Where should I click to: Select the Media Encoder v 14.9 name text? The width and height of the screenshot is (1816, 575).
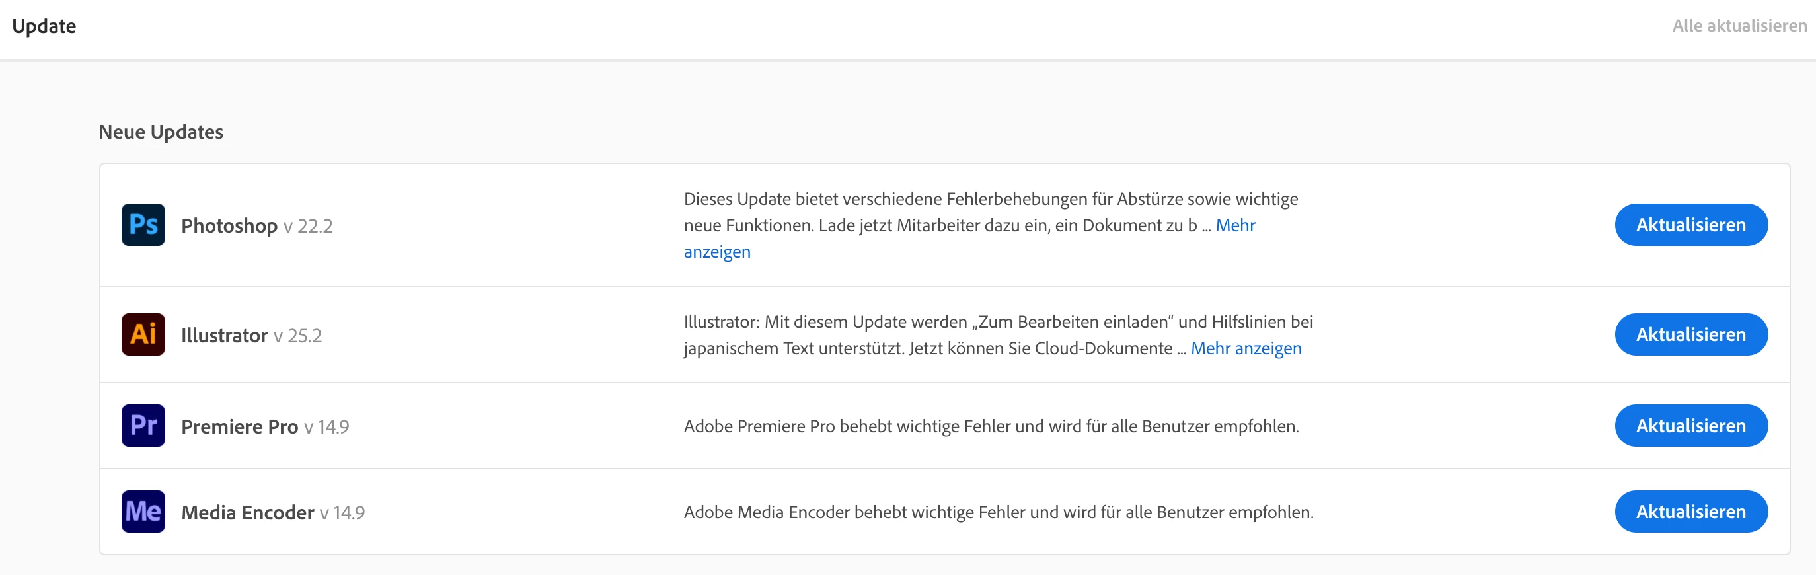click(273, 512)
